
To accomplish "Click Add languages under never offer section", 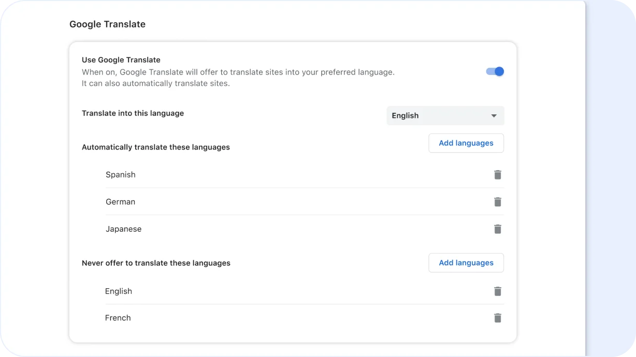I will click(466, 263).
